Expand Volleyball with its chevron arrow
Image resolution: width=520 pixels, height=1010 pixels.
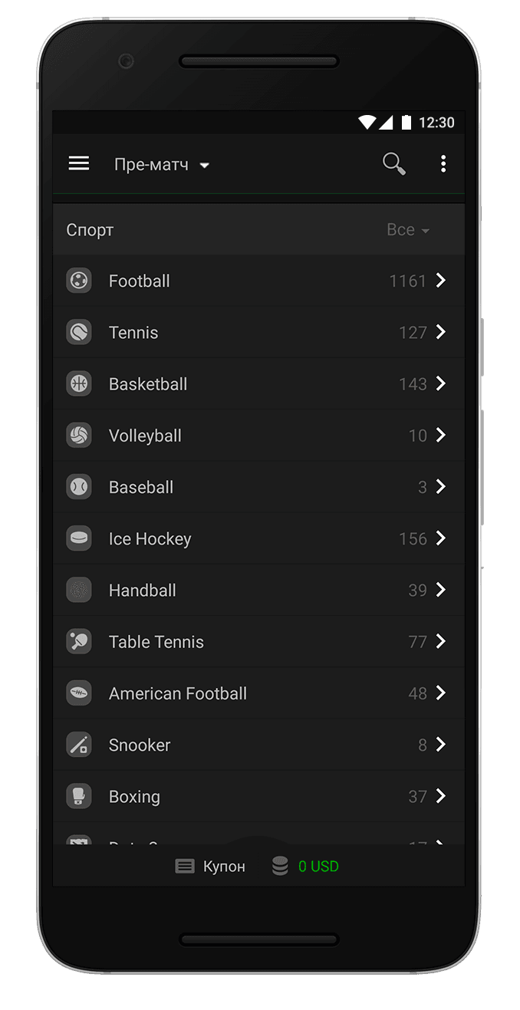[x=441, y=435]
